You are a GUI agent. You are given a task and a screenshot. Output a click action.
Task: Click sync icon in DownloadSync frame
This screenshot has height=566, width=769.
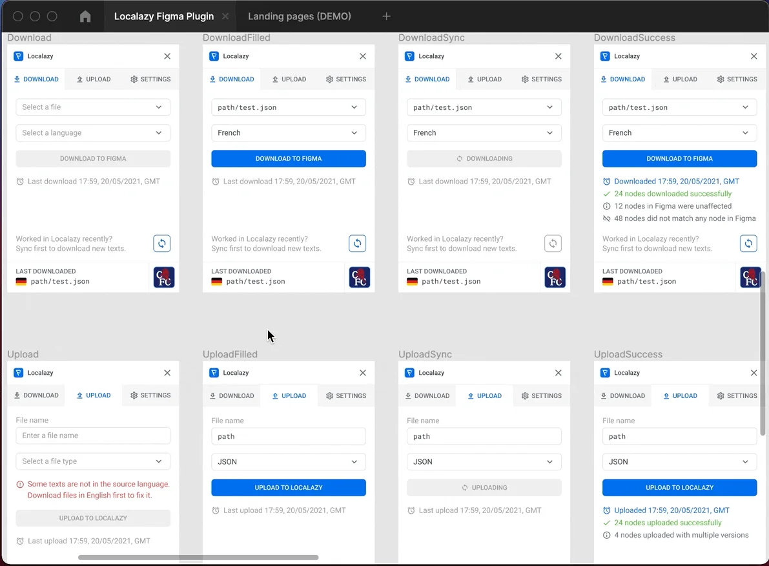[x=553, y=244]
